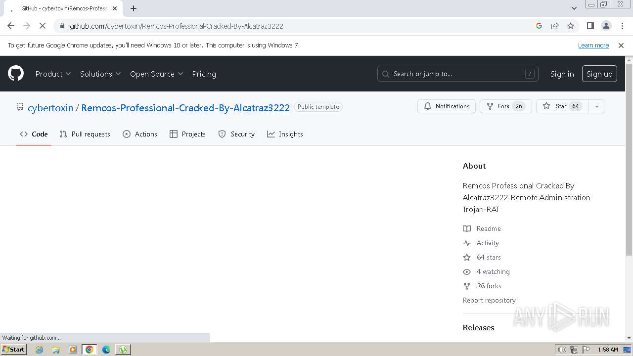Open the cybertoxin user profile
Image resolution: width=633 pixels, height=356 pixels.
pyautogui.click(x=50, y=108)
